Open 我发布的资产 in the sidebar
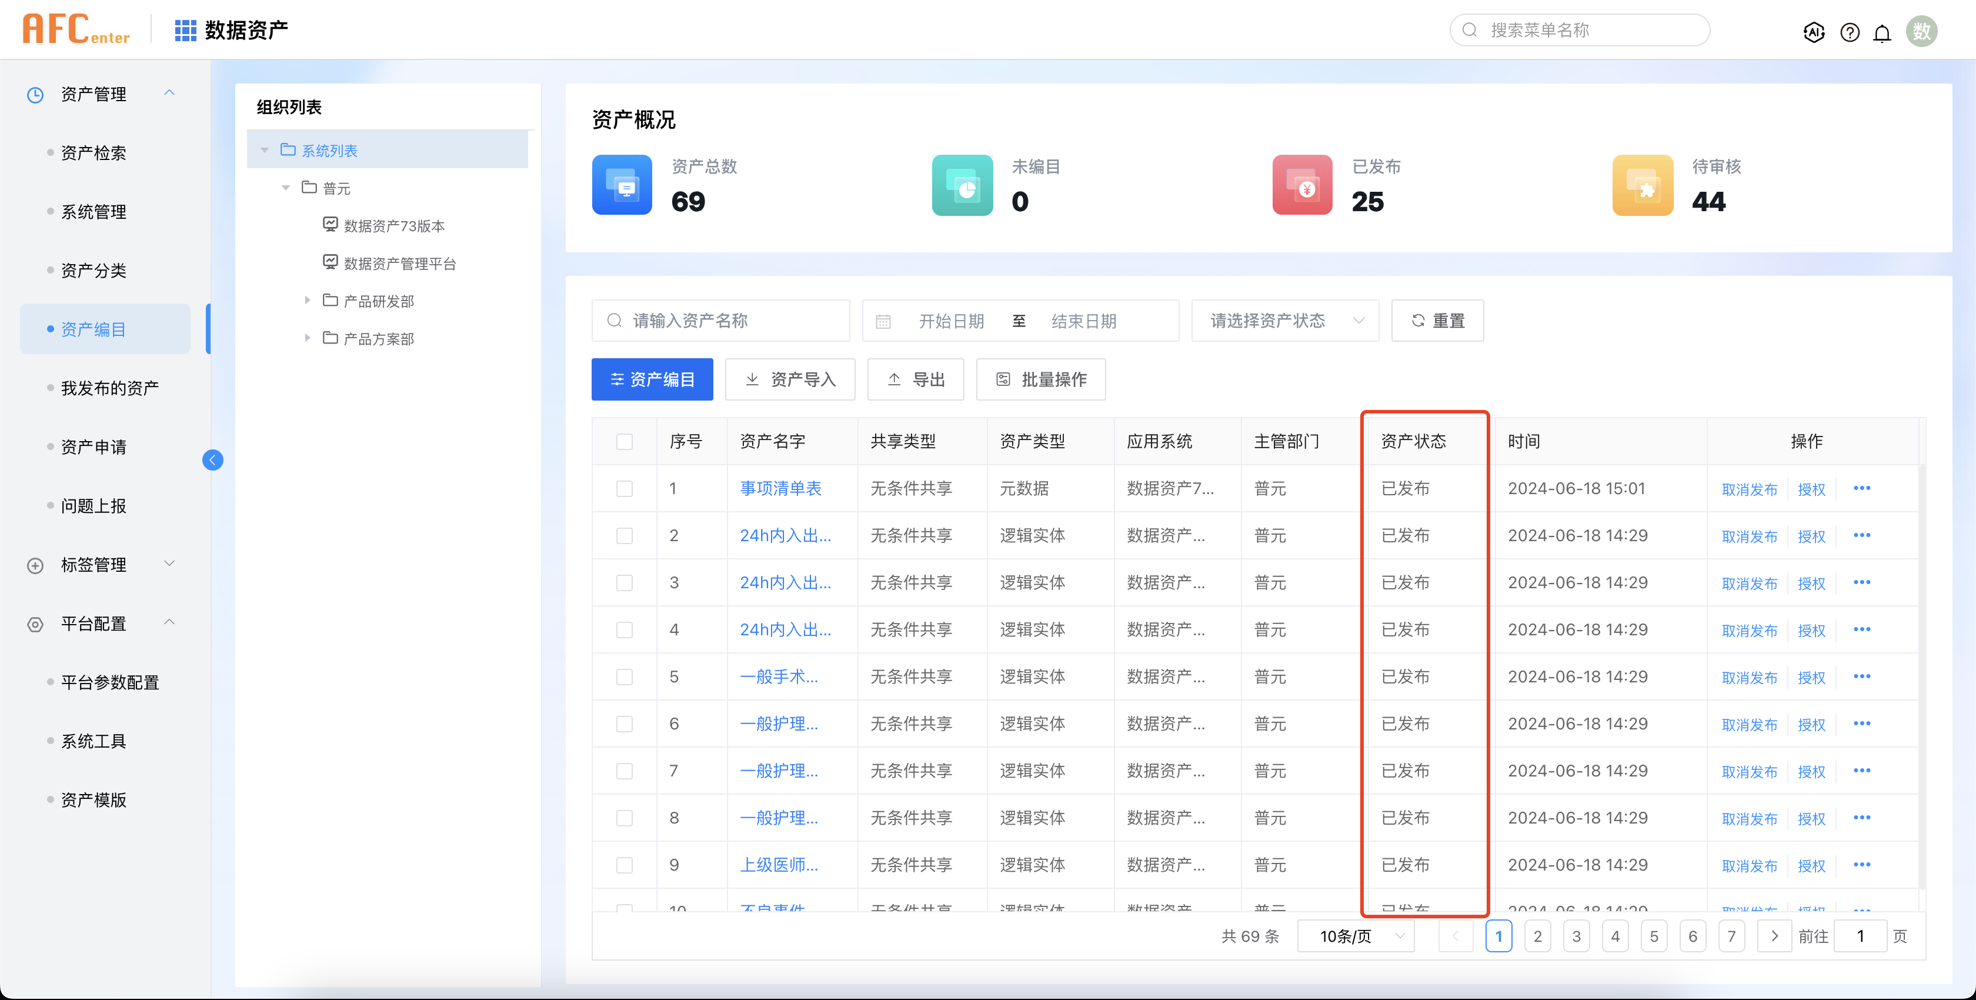The image size is (1976, 1000). [x=110, y=388]
